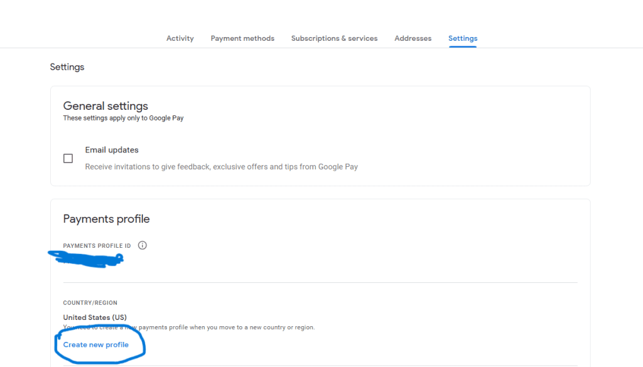Go to Subscriptions & services tab
Viewport: 643px width, 367px height.
334,38
